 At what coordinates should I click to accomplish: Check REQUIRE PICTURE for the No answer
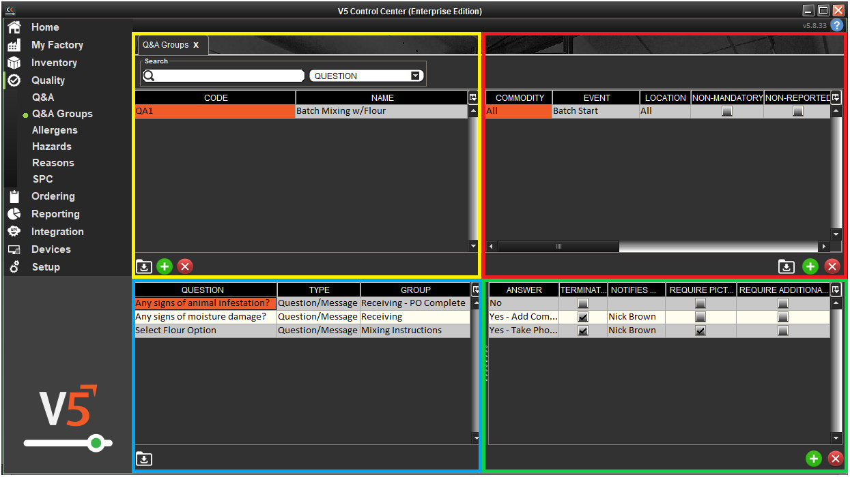700,303
